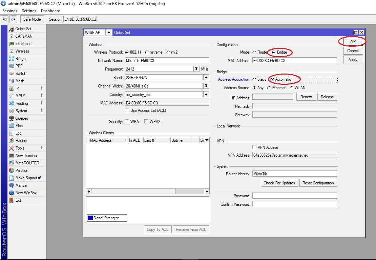Click the Renew button
The image size is (376, 260).
306,97
